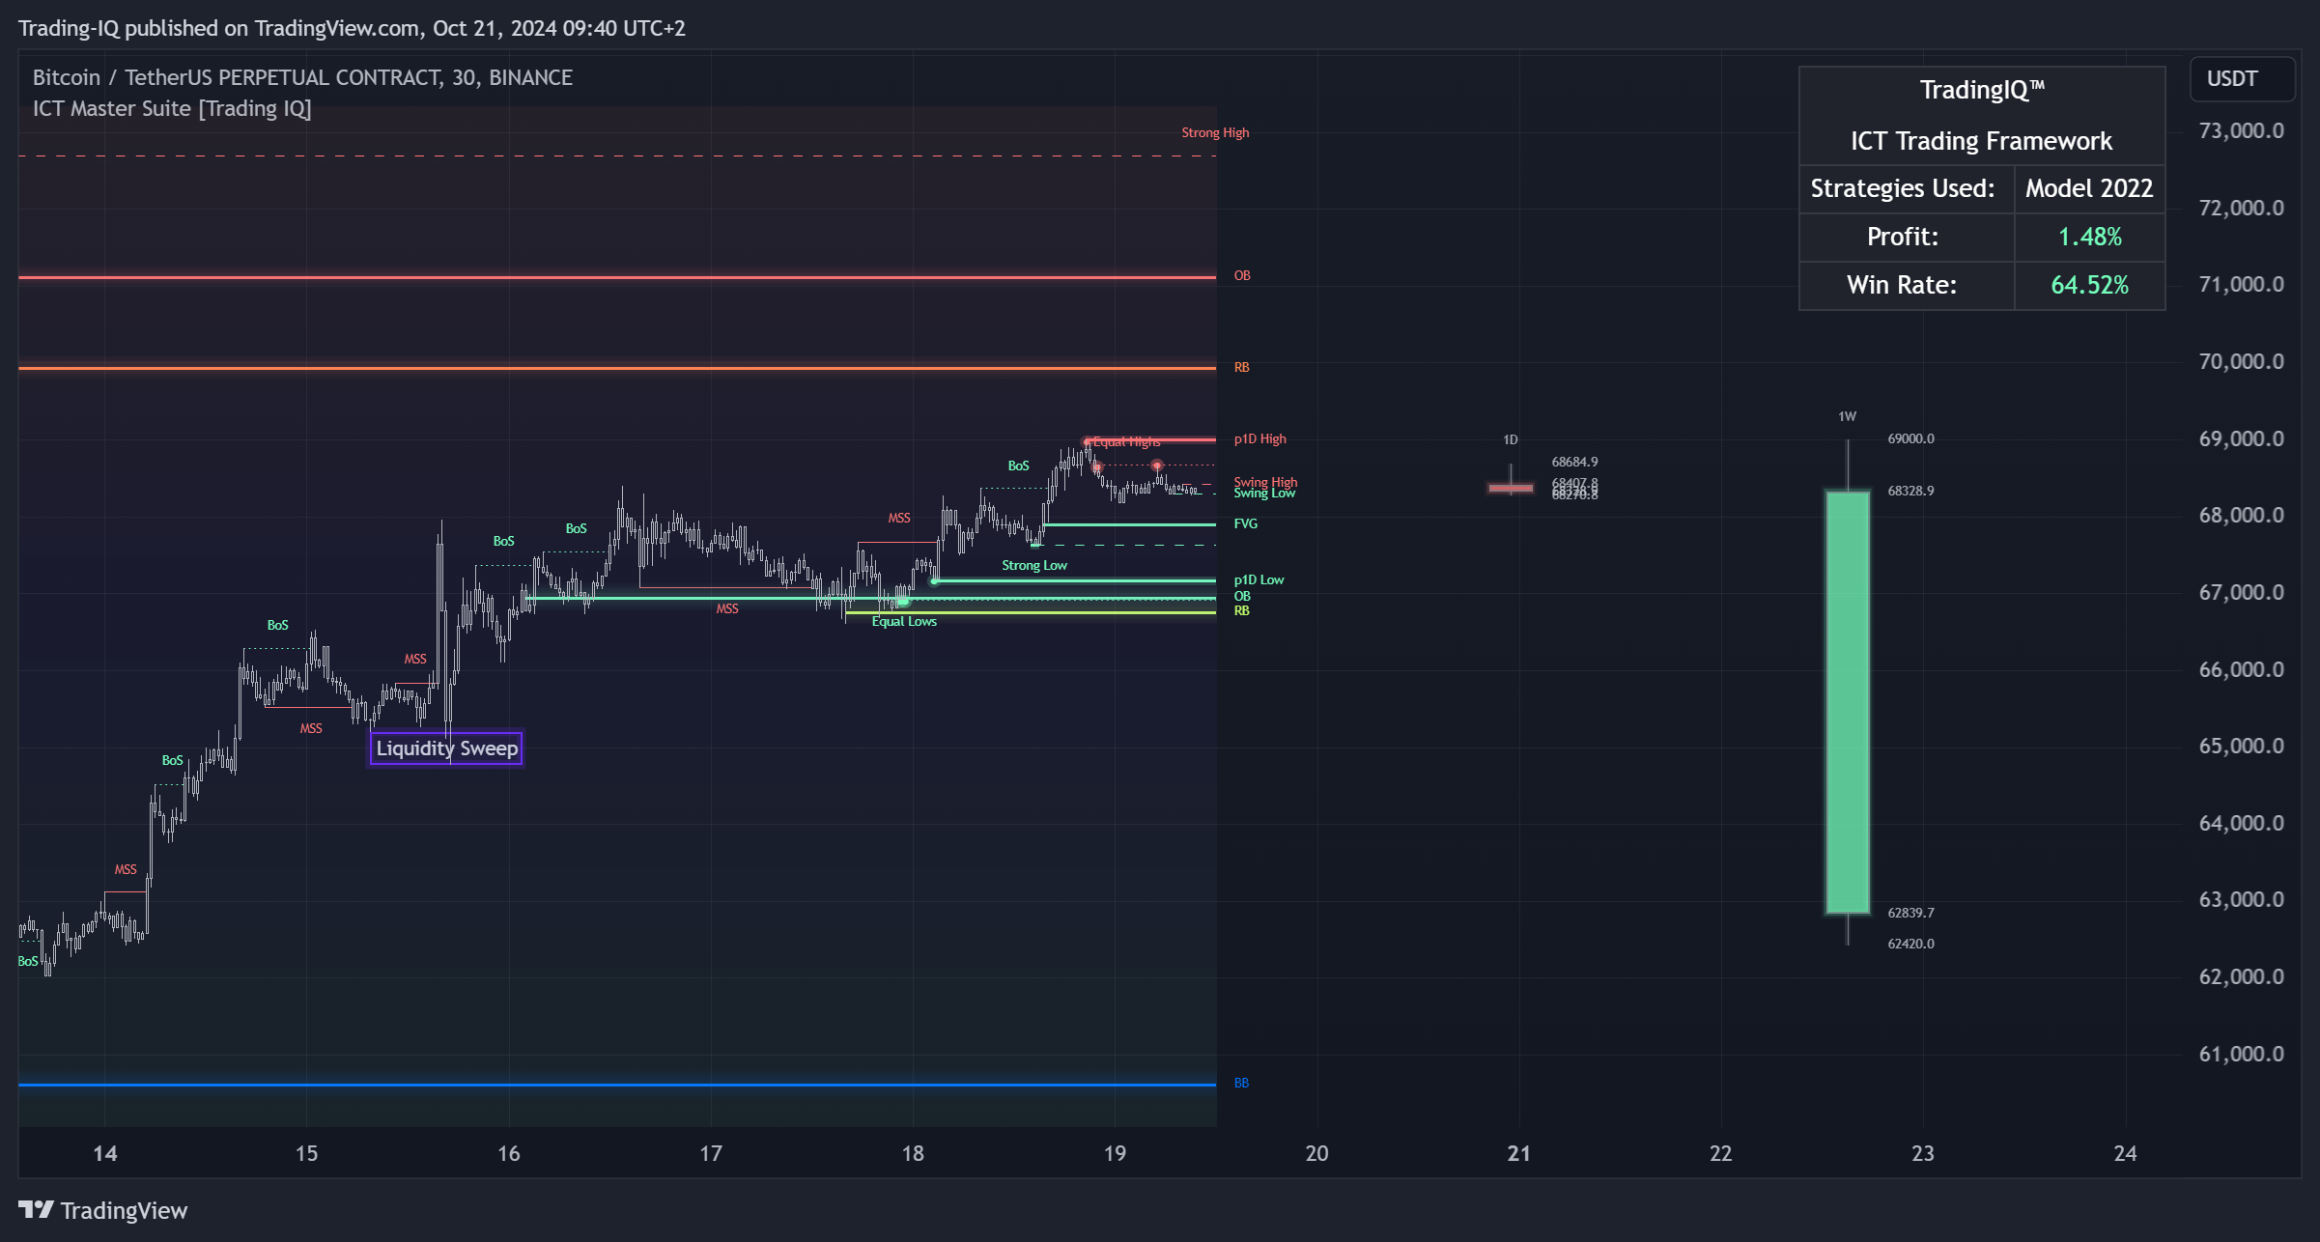Viewport: 2320px width, 1242px height.
Task: Click the TradingIQ™ table header
Action: click(1982, 90)
